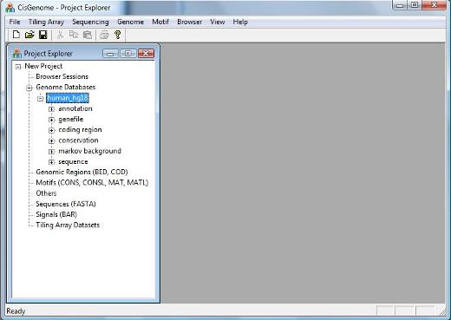Open the Motif menu
This screenshot has height=320, width=451.
[160, 22]
